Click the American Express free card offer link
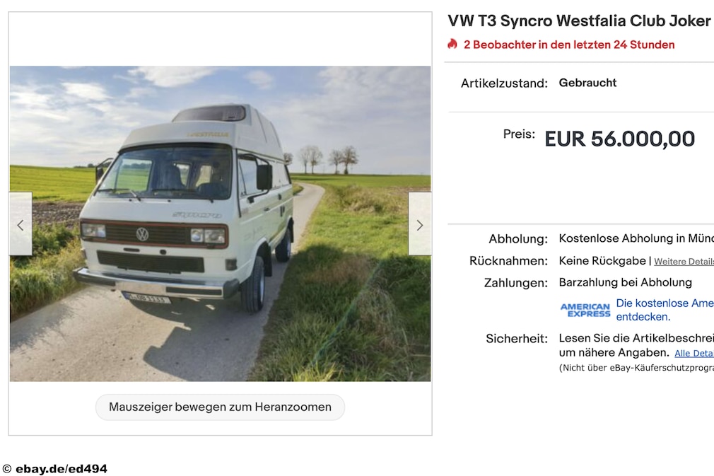 pyautogui.click(x=665, y=310)
